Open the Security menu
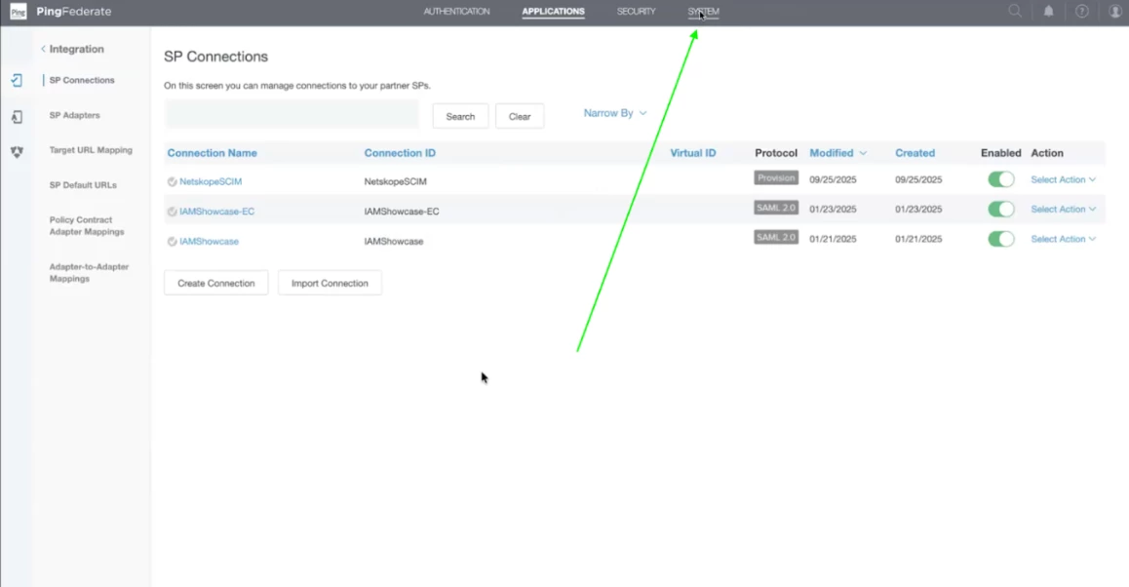 pyautogui.click(x=636, y=12)
